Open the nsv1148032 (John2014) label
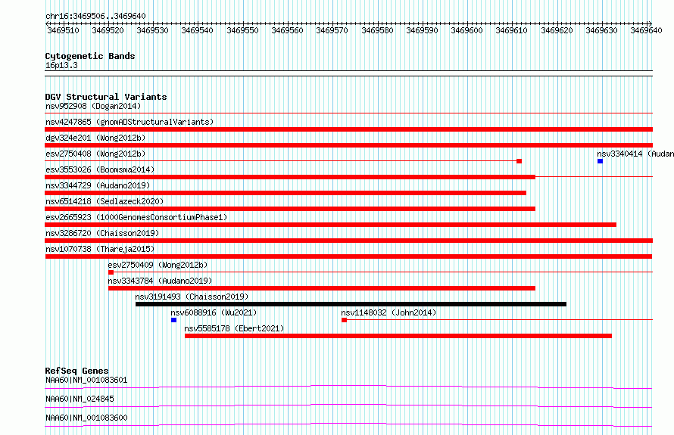The image size is (674, 435). pyautogui.click(x=388, y=312)
